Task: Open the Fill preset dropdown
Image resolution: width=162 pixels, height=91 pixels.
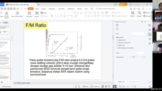Action: coord(138,34)
